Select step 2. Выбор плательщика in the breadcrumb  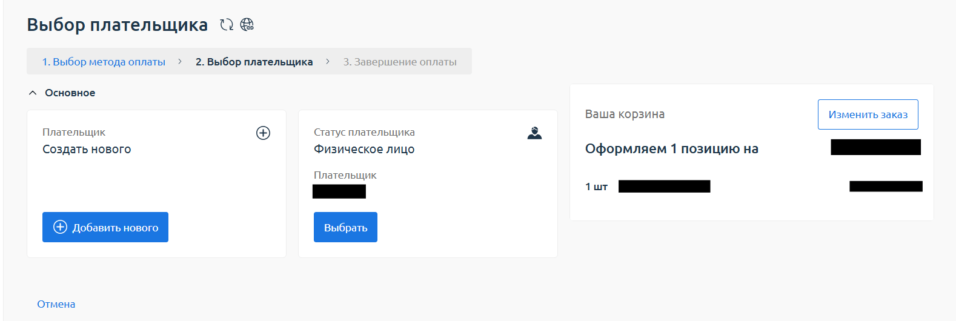coord(254,62)
